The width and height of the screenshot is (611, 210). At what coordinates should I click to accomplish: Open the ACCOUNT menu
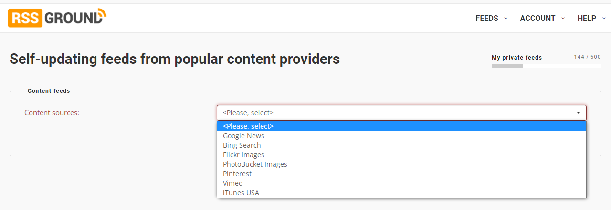(x=537, y=18)
